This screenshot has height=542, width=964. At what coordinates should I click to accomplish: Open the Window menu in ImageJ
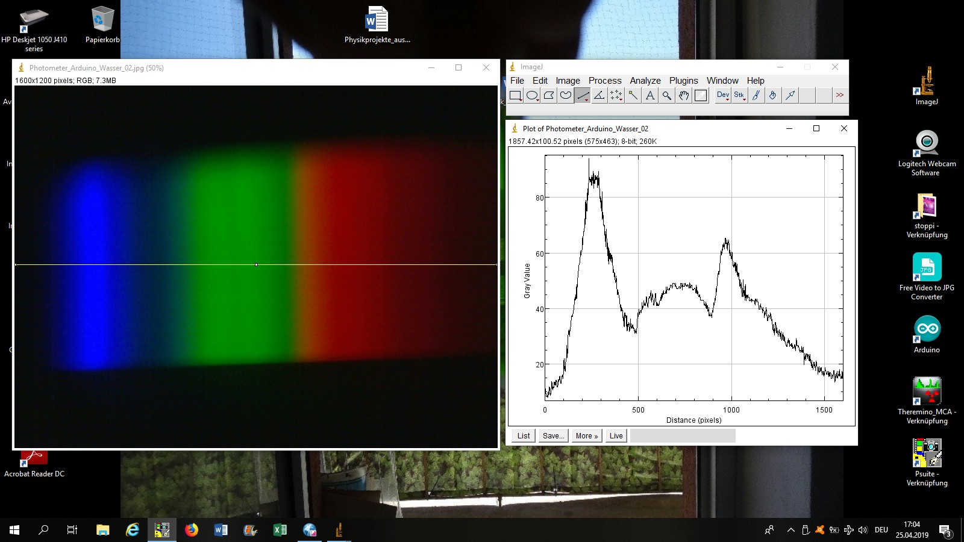(x=722, y=81)
